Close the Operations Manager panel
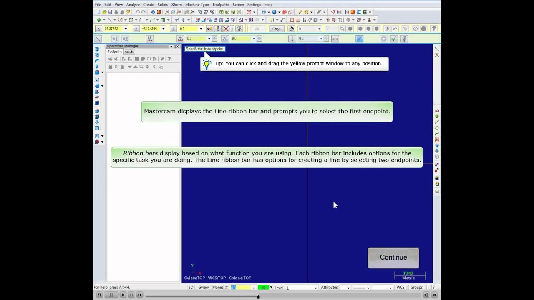 tap(177, 46)
